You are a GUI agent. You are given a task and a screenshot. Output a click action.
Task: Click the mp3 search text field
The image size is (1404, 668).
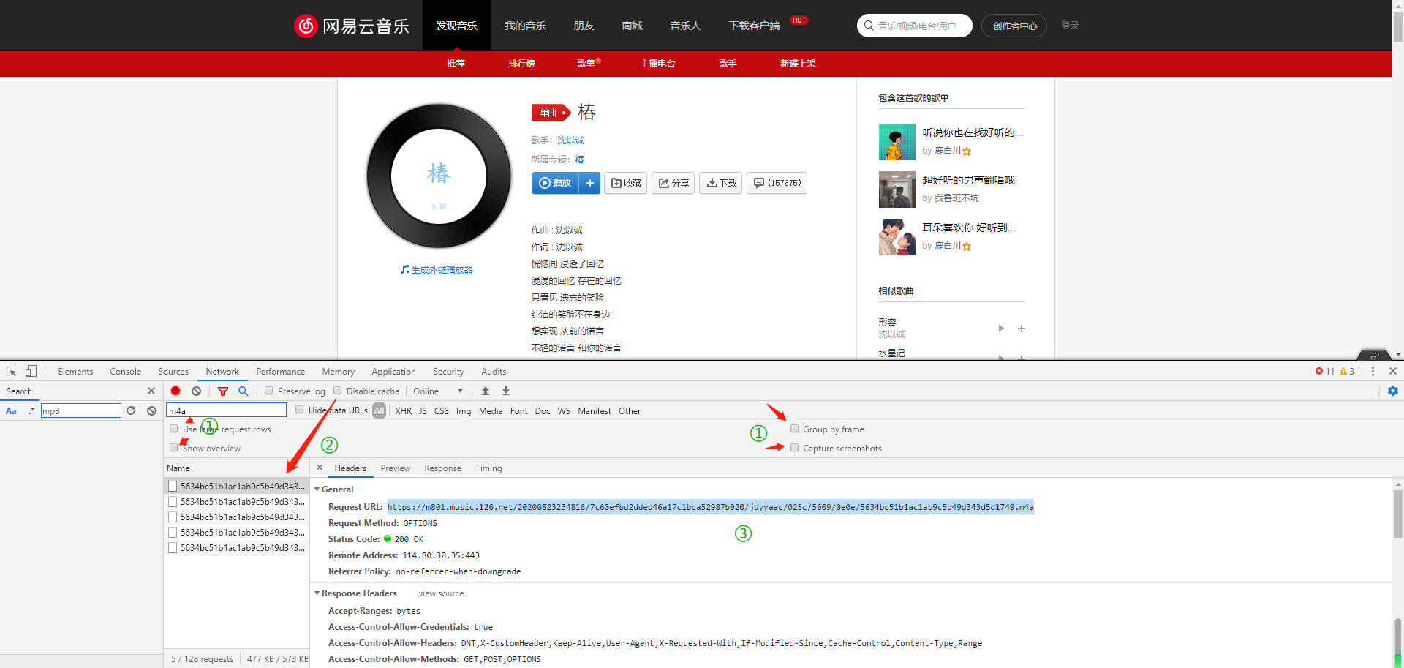(x=80, y=410)
